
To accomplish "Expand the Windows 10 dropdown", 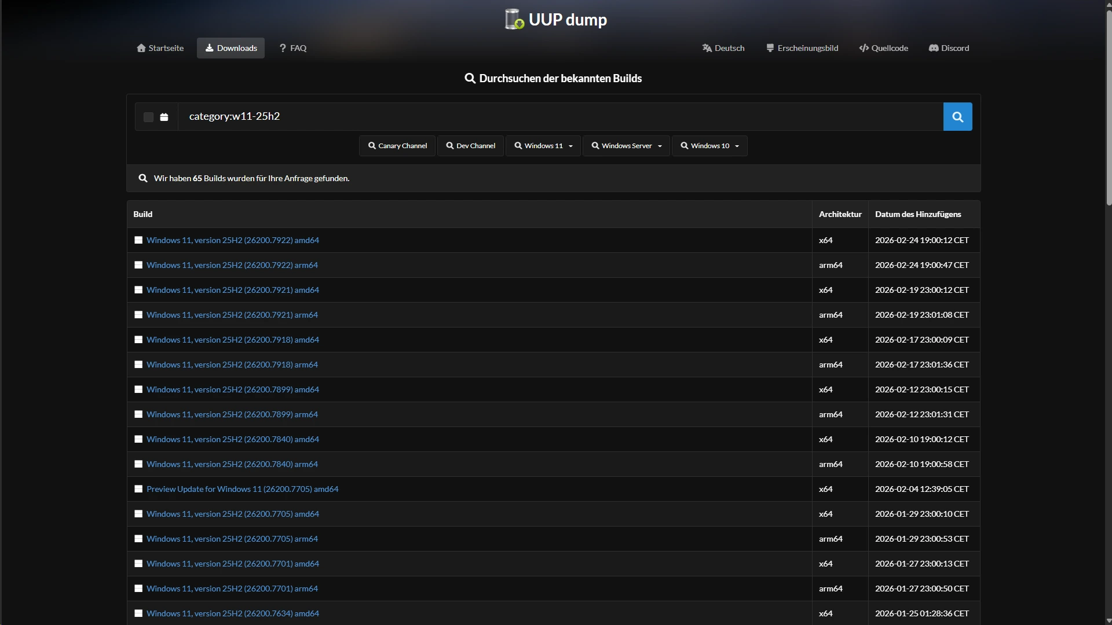I will pyautogui.click(x=709, y=146).
